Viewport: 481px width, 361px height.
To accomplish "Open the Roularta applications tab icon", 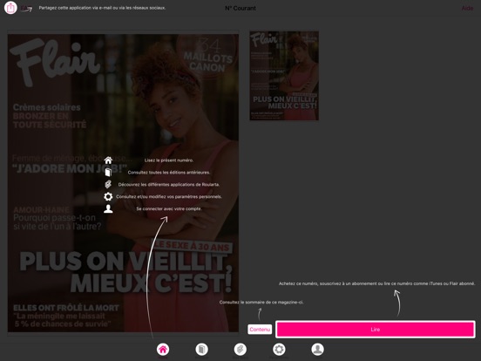I will click(240, 350).
